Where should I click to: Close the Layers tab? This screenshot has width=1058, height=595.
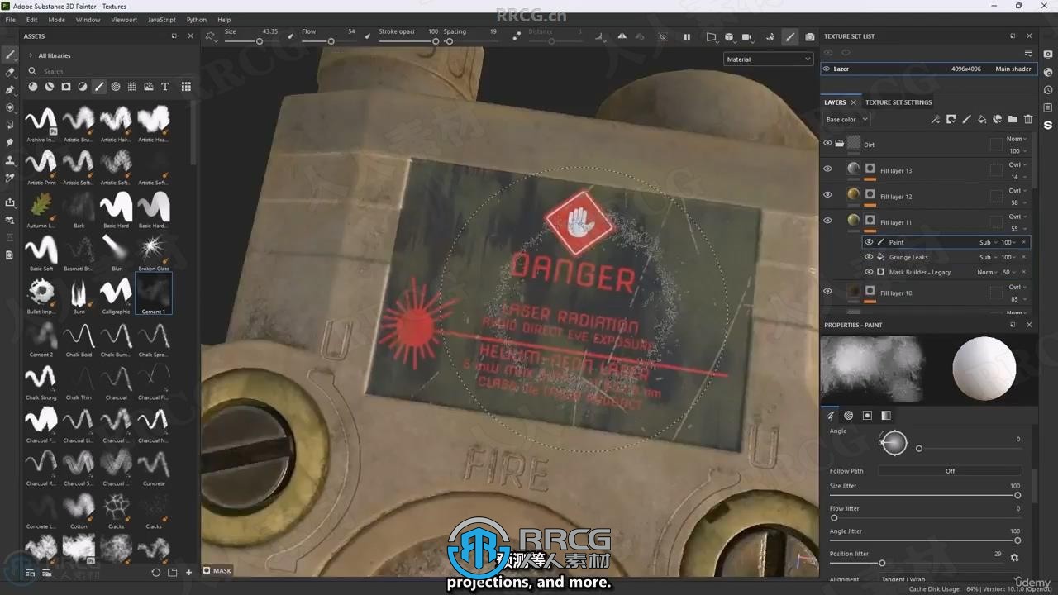(x=854, y=102)
